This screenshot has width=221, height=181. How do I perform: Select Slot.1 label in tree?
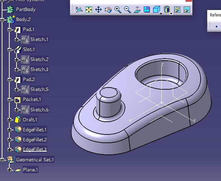click(x=29, y=49)
